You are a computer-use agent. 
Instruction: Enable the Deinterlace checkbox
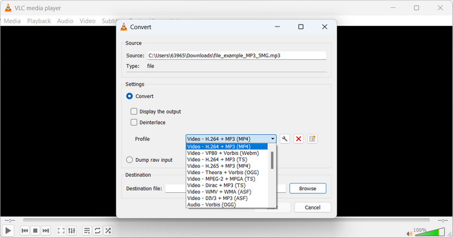[134, 123]
